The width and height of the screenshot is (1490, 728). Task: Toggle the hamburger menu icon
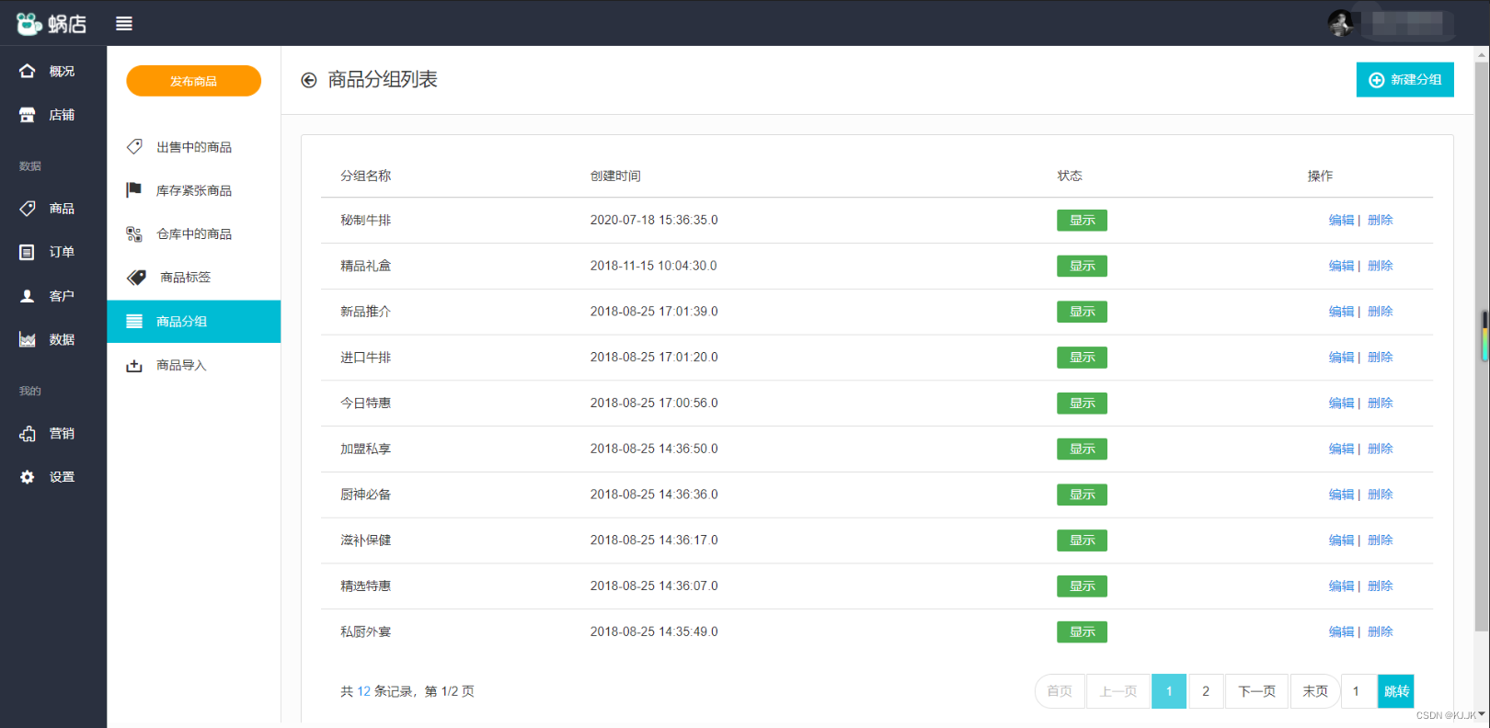point(124,24)
